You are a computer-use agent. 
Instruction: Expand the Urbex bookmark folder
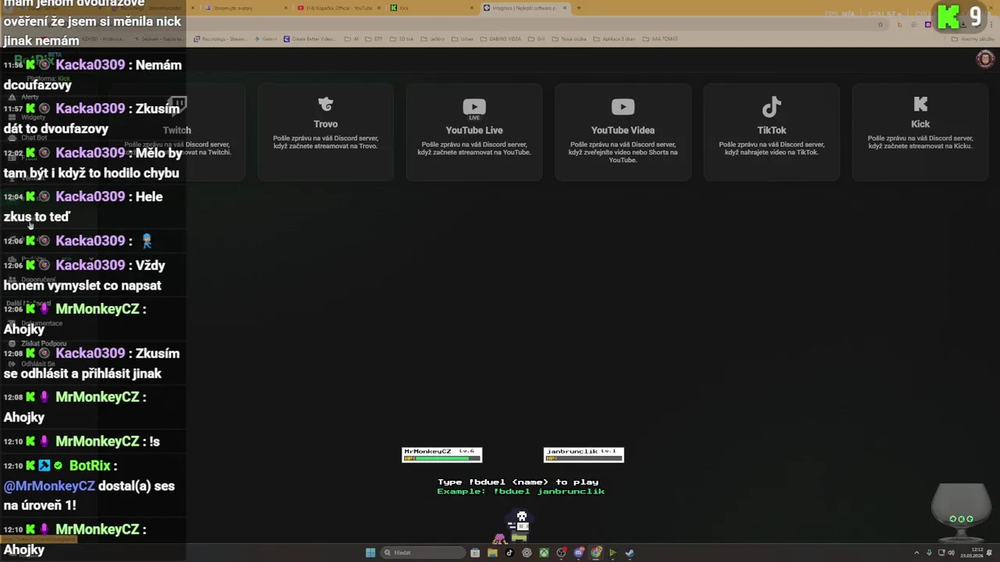(462, 39)
